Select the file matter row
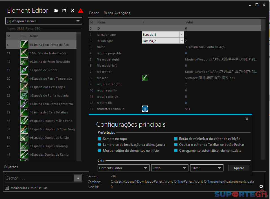 [175, 72]
